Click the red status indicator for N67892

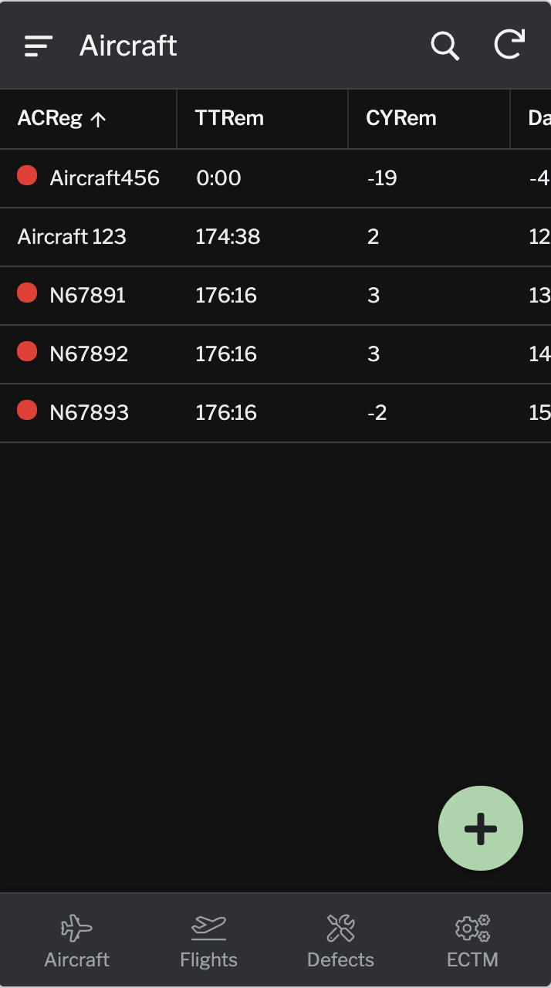pyautogui.click(x=26, y=351)
